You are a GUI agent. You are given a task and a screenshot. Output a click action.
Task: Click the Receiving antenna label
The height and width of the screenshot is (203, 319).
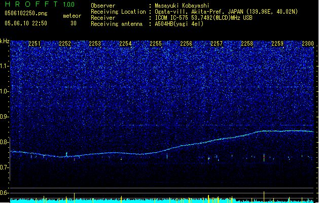tap(117, 24)
